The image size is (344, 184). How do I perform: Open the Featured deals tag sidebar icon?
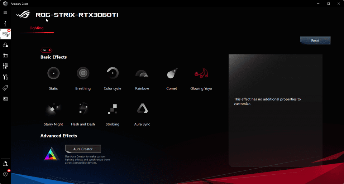click(x=5, y=88)
